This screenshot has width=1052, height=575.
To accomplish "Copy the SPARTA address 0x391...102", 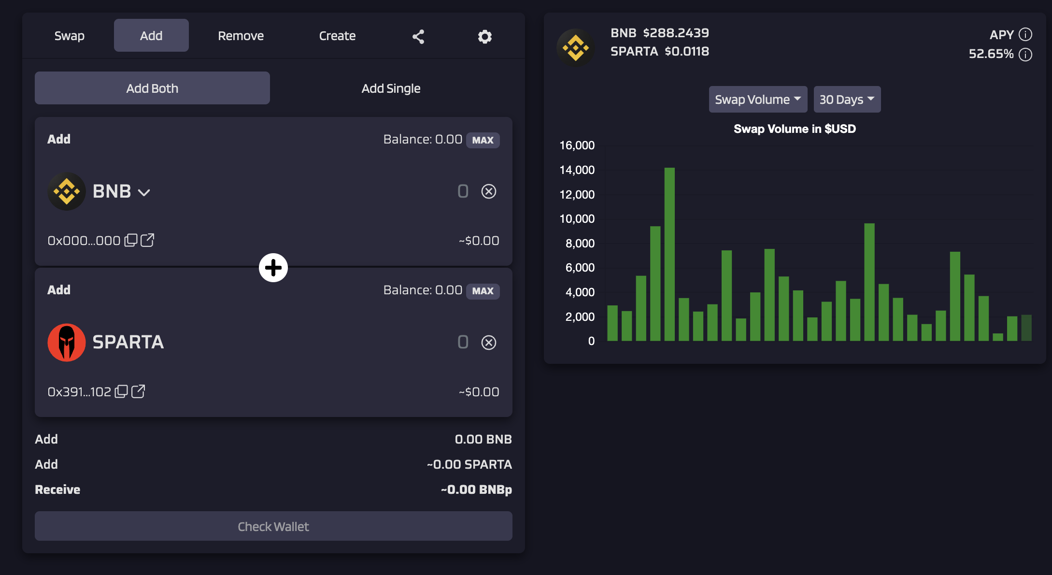I will (121, 391).
